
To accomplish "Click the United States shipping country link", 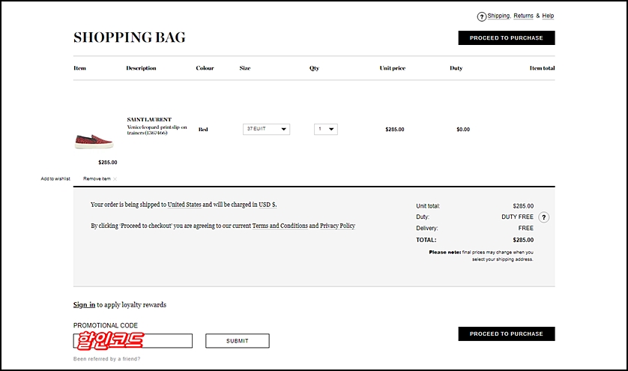I will pos(184,205).
